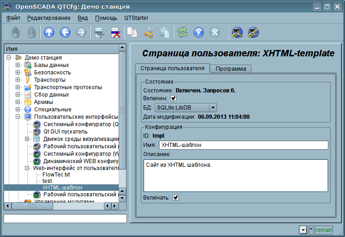Click the Back navigation arrow icon
This screenshot has height=237, width=345.
coord(65,32)
